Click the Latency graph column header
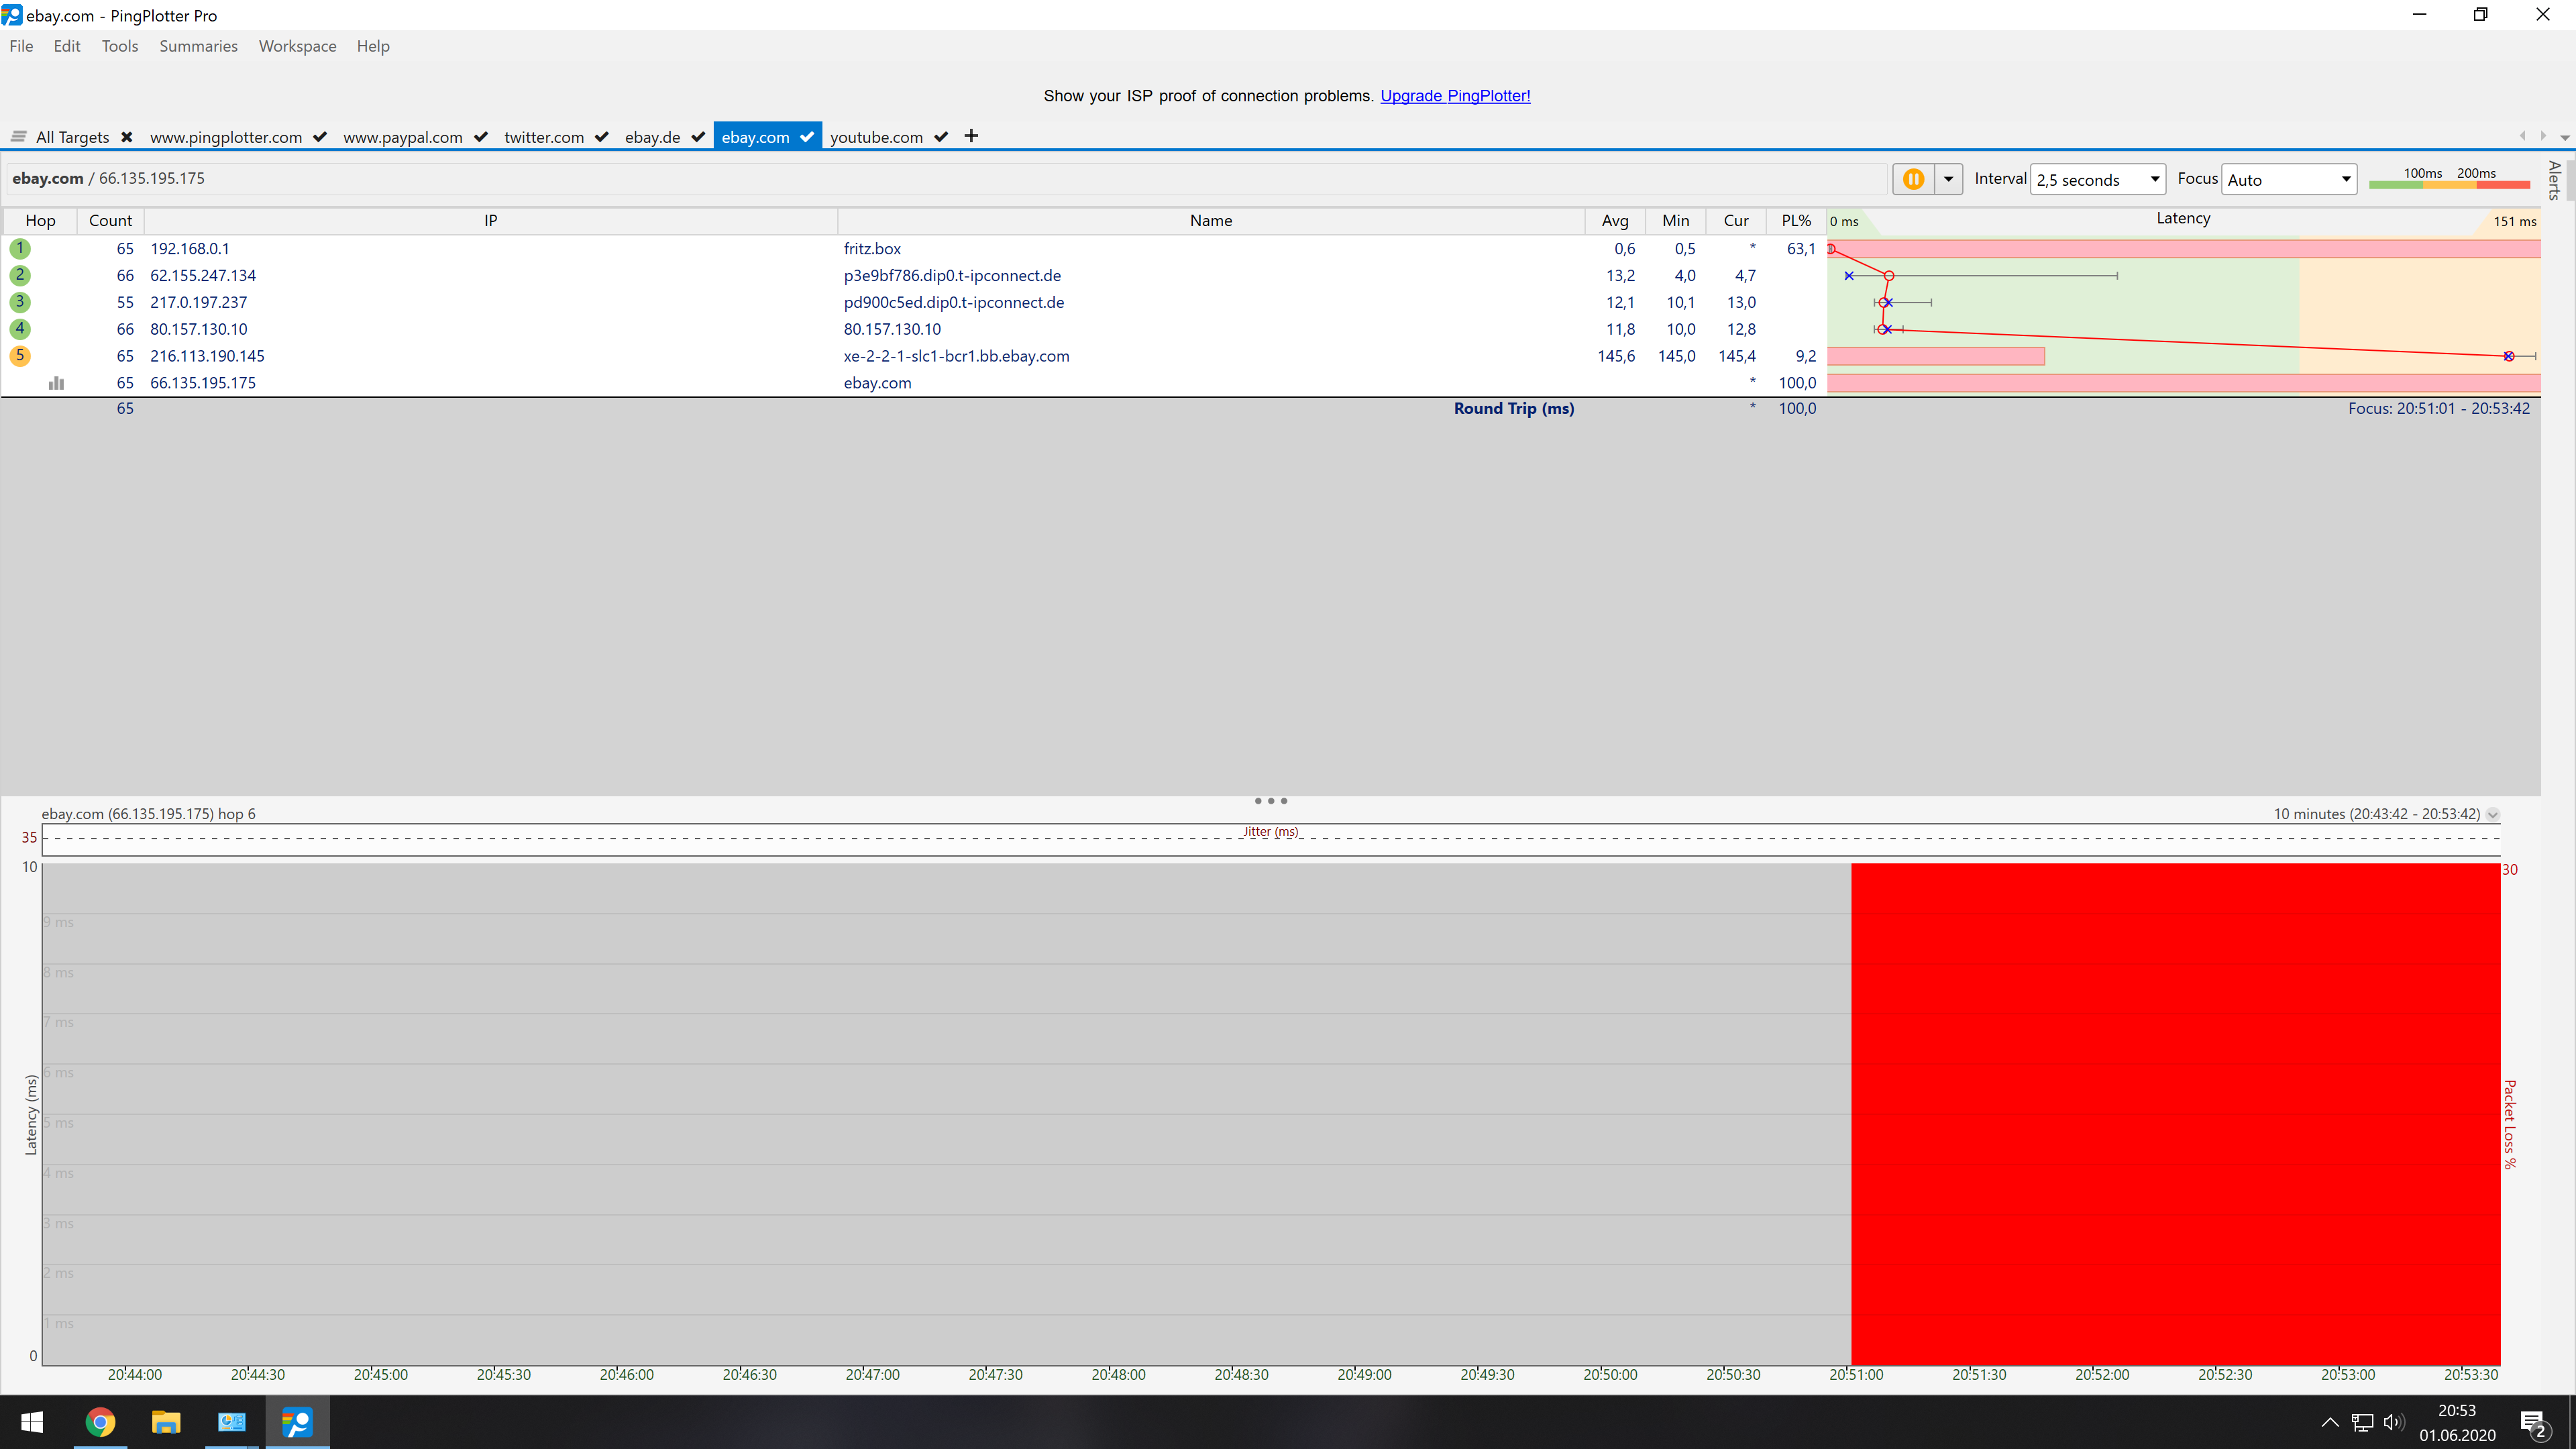This screenshot has width=2576, height=1449. [2183, 220]
